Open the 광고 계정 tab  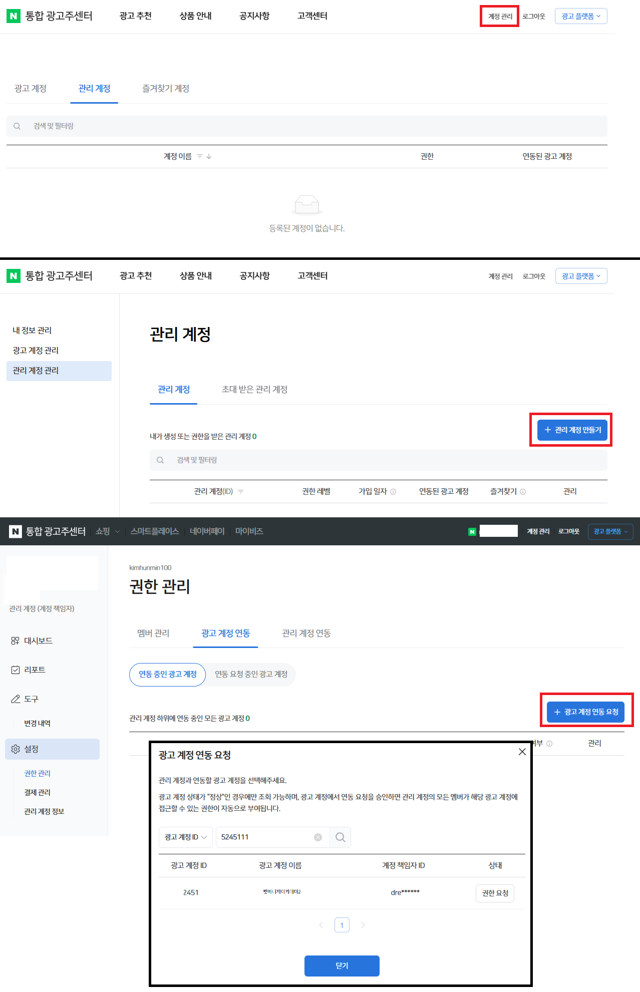tap(31, 89)
